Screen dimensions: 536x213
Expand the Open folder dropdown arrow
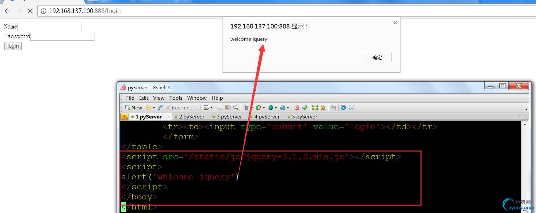pyautogui.click(x=154, y=108)
